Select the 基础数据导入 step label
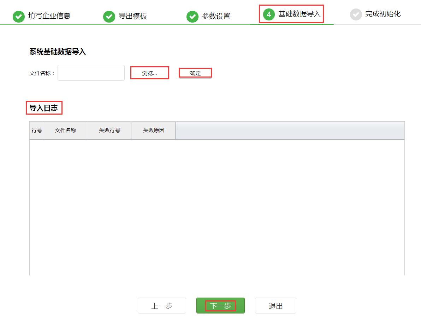Screen dimensions: 421x317 tap(300, 14)
